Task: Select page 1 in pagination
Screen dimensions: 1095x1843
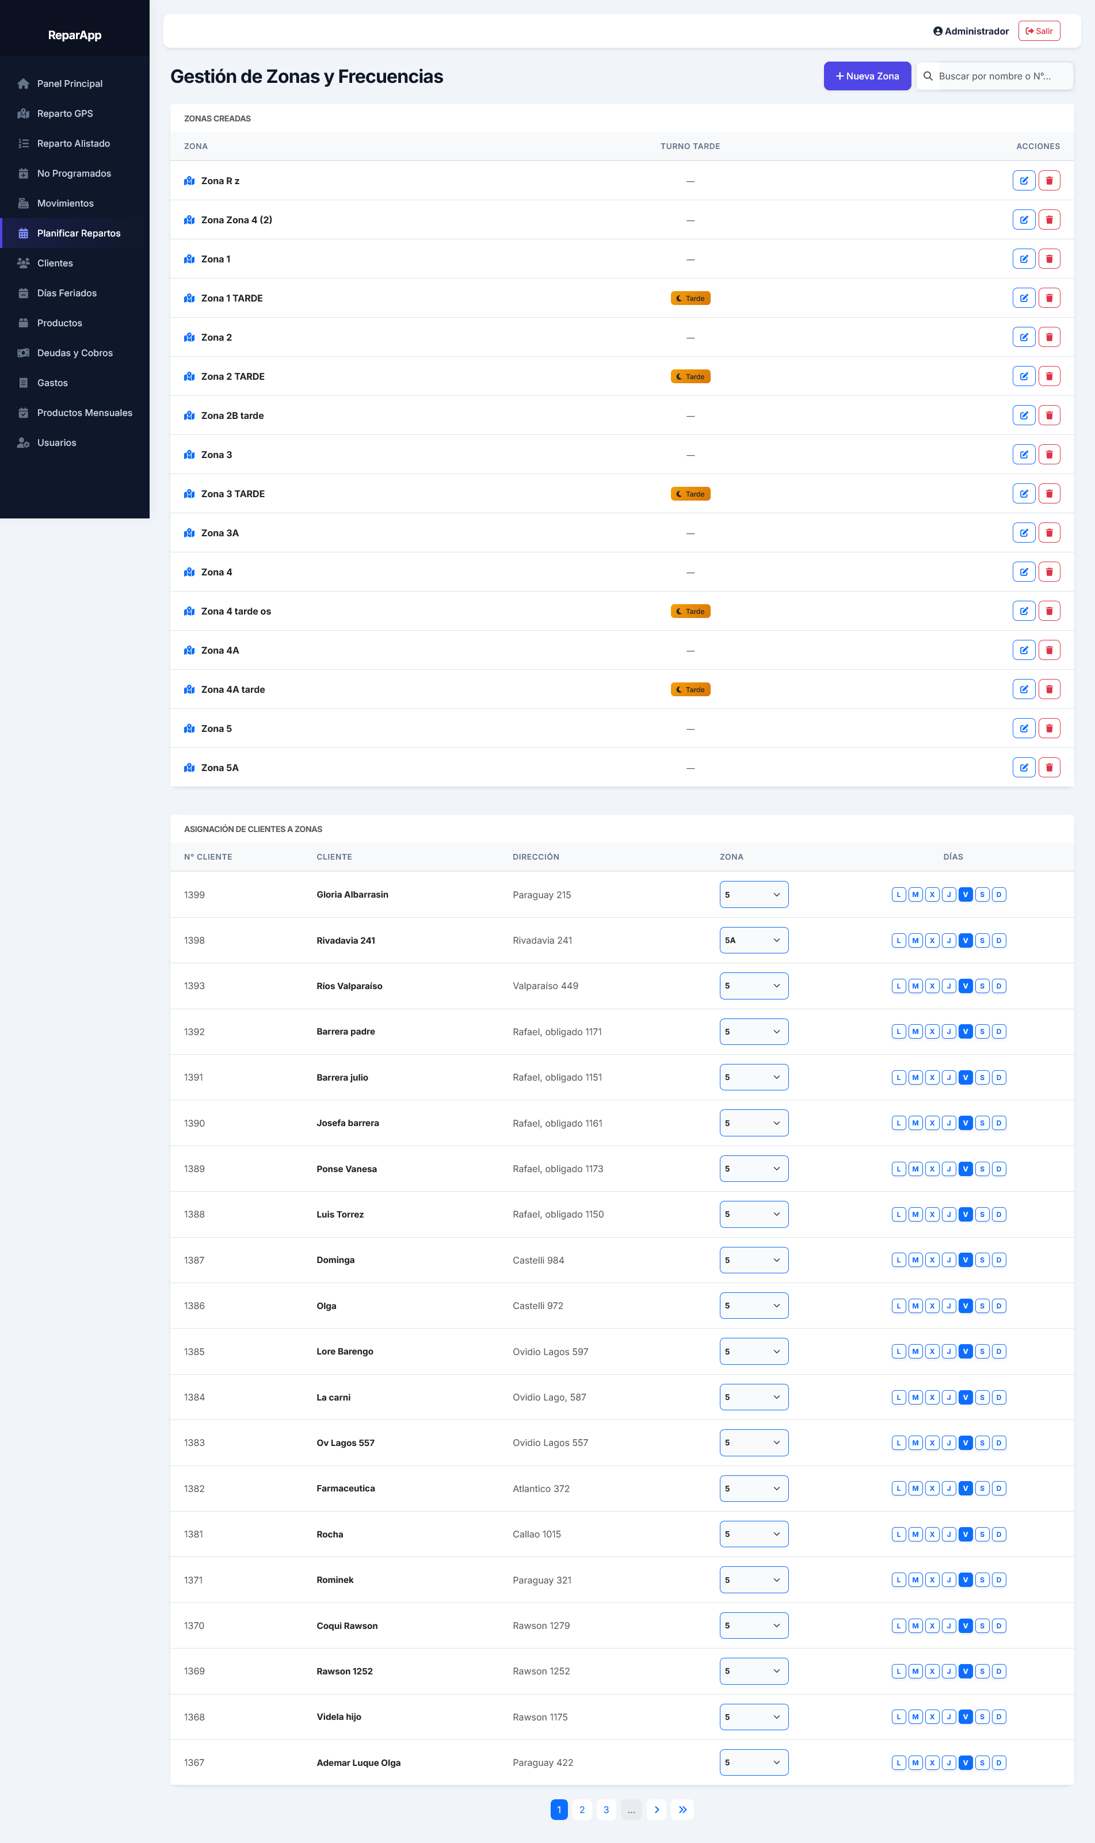Action: [x=559, y=1809]
